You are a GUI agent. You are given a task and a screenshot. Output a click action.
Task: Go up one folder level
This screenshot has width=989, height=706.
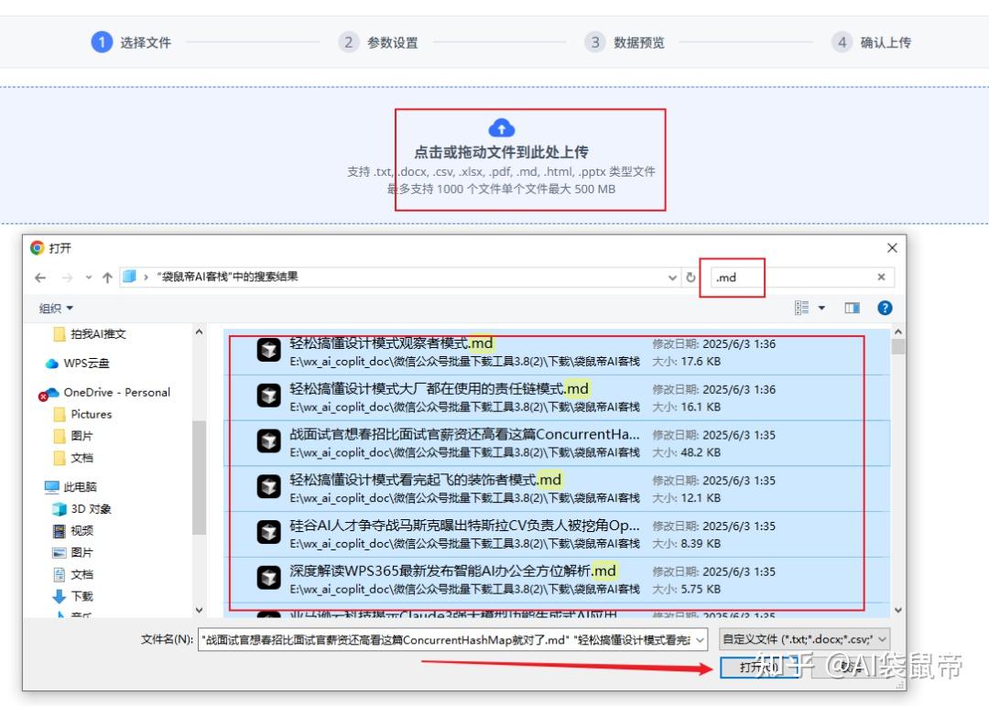(x=107, y=277)
